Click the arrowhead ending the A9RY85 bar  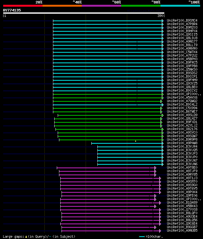(155, 175)
